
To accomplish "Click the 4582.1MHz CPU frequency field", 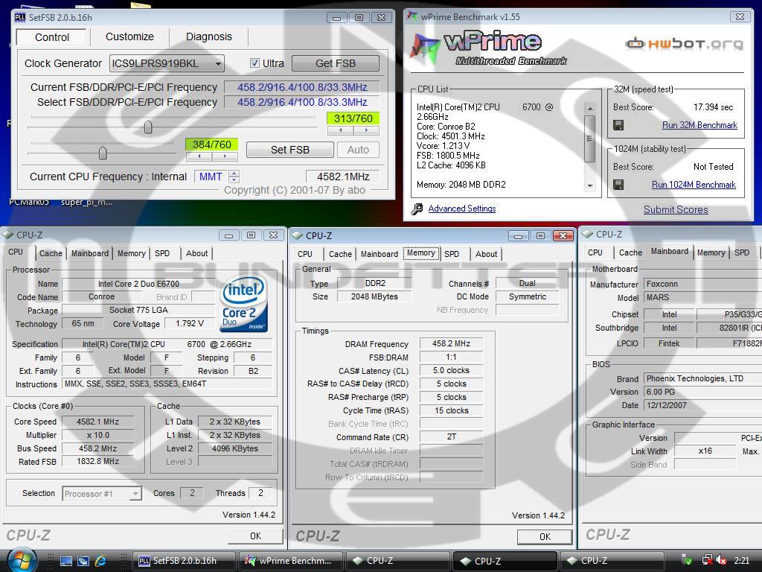I will click(x=343, y=177).
